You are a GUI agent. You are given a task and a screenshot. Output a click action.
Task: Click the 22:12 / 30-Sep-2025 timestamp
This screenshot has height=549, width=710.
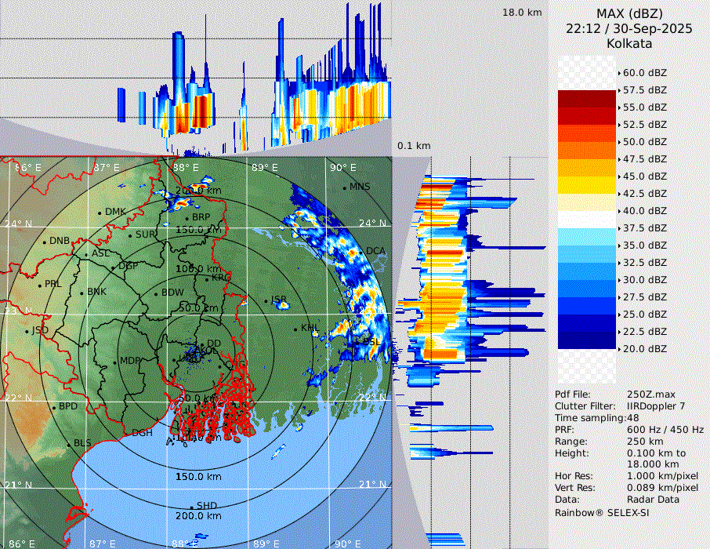(629, 28)
